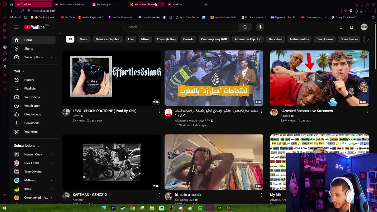Open options menu for KARTMAN - GENZ212
The width and height of the screenshot is (377, 212).
pos(159,195)
